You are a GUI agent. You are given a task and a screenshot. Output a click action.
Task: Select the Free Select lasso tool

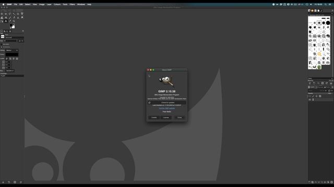point(10,14)
